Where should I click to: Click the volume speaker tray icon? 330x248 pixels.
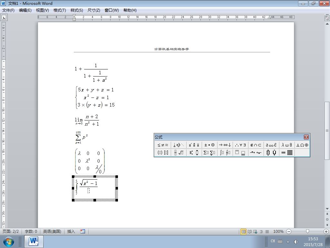click(x=296, y=242)
